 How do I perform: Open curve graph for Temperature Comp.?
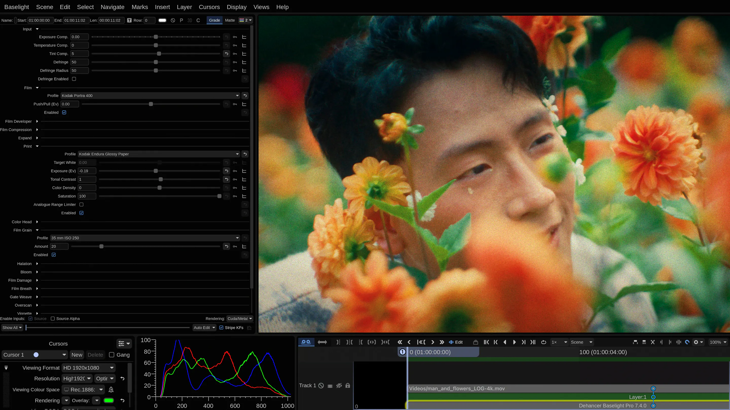click(244, 45)
